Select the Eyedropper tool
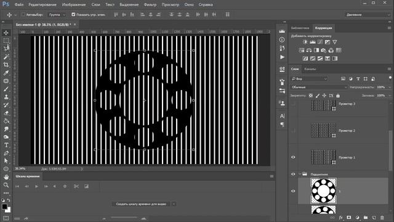 (6, 73)
